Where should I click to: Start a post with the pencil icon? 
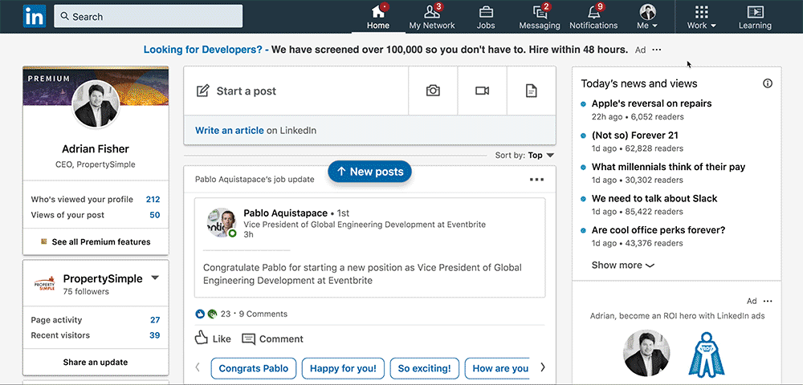coord(296,91)
